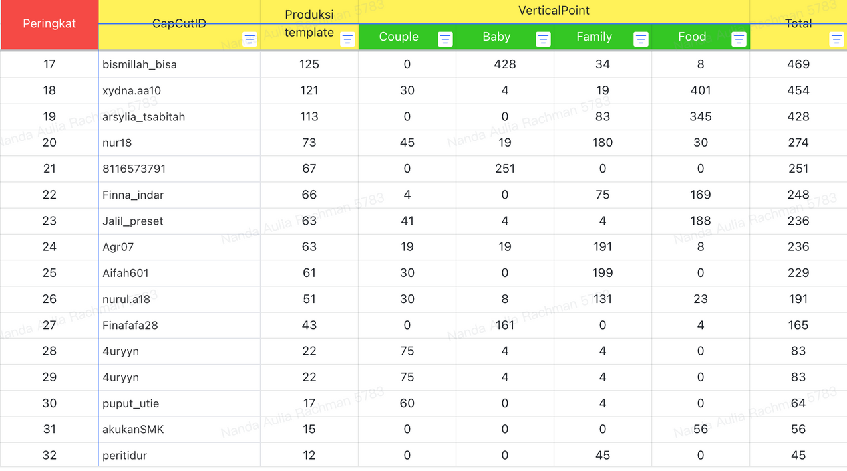This screenshot has height=471, width=847.
Task: Open the Food column filter icon
Action: click(x=739, y=39)
